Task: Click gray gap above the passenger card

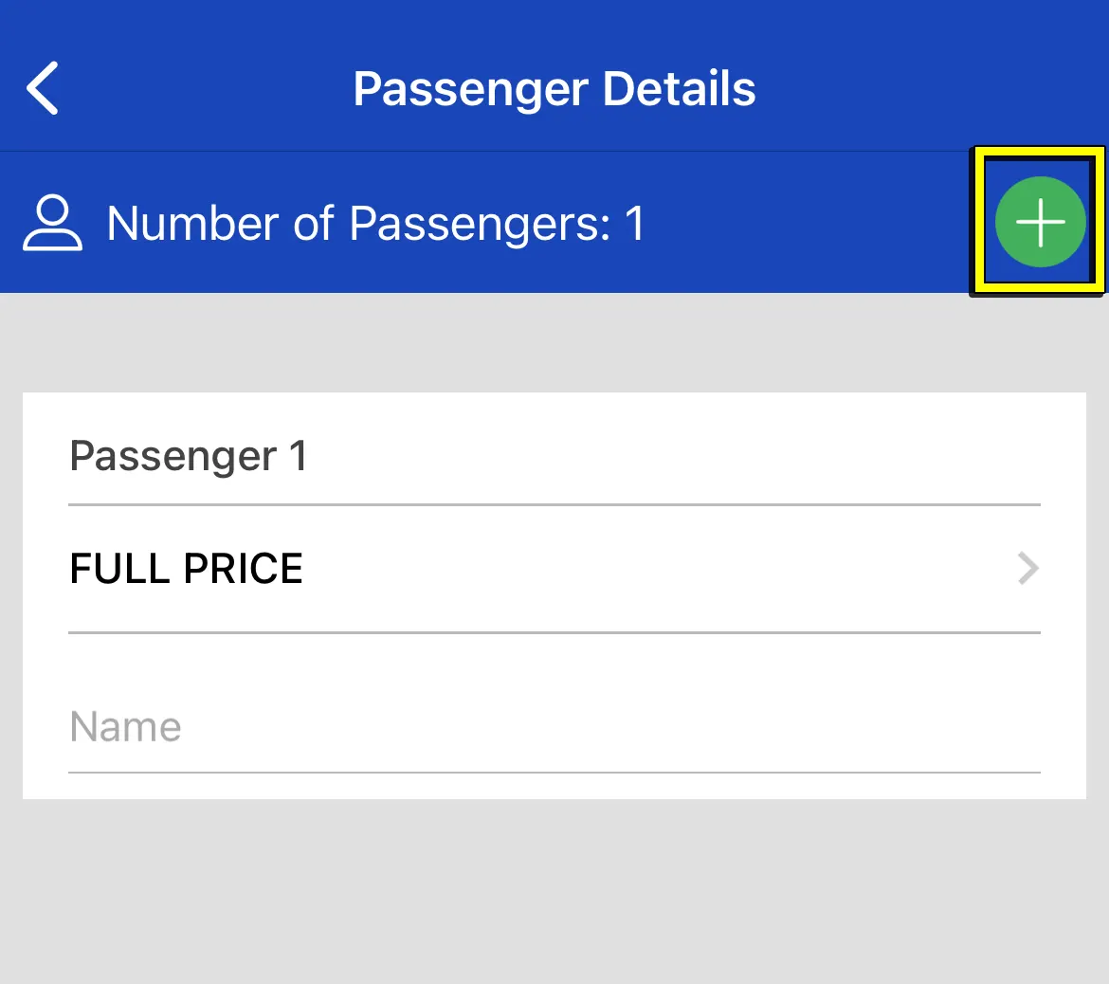Action: (x=554, y=343)
